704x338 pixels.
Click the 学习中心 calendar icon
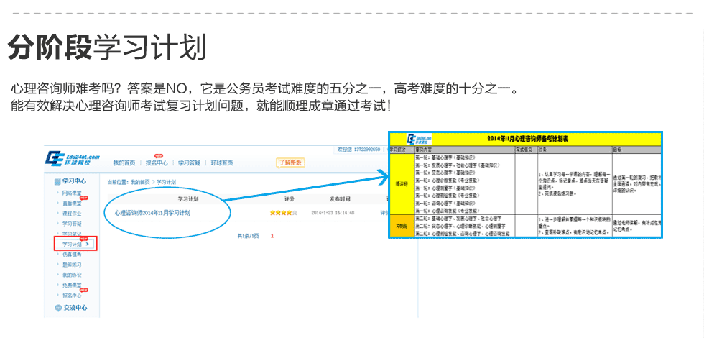click(58, 182)
